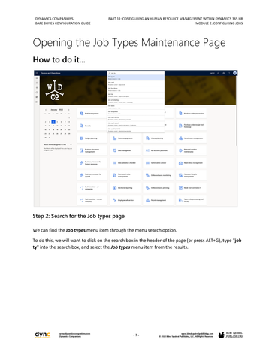This screenshot has width=278, height=361.
Task: Go to next month in calendar
Action: [x=69, y=110]
